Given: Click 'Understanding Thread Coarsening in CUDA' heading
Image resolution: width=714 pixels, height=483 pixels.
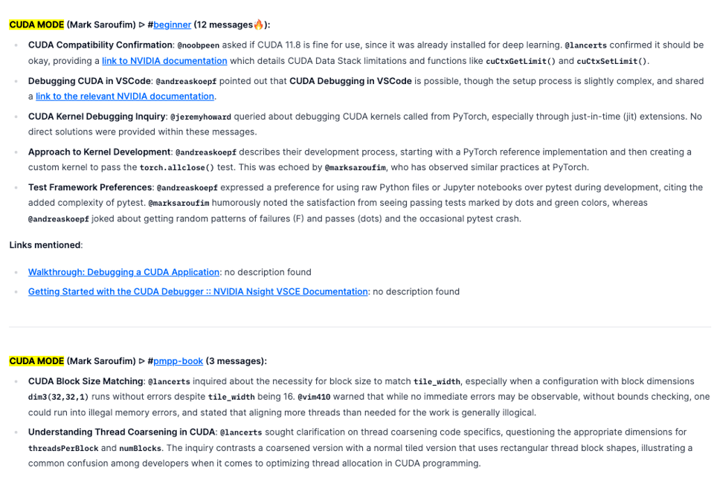Looking at the screenshot, I should coord(121,432).
